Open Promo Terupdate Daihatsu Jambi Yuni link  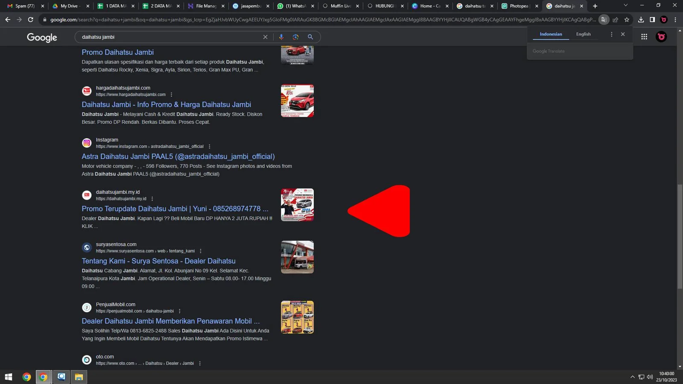tap(175, 209)
